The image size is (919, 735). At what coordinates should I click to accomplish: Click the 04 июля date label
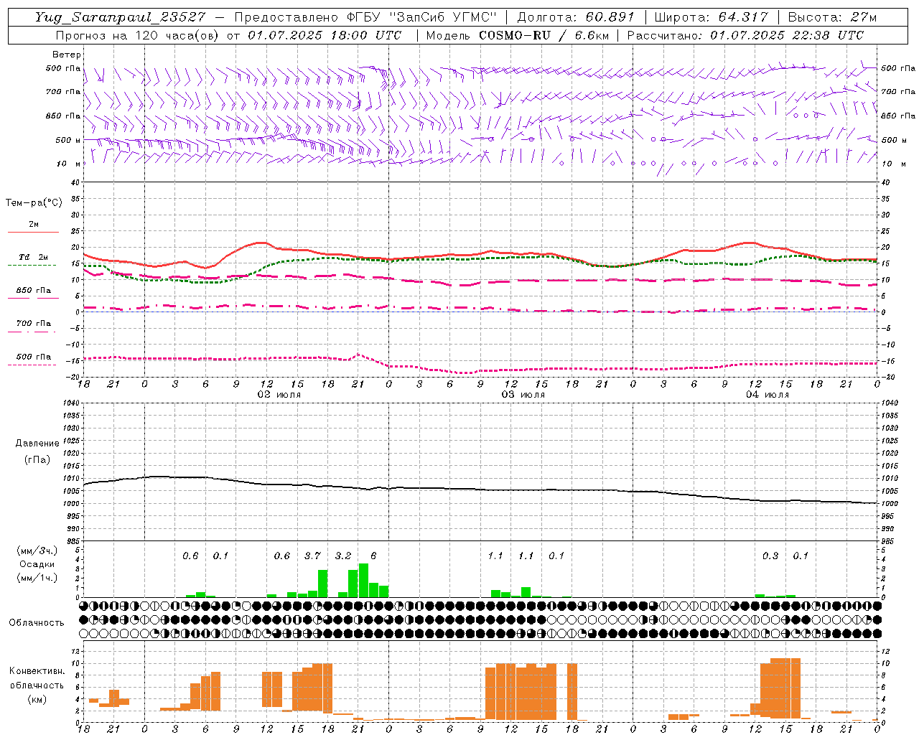coord(767,395)
